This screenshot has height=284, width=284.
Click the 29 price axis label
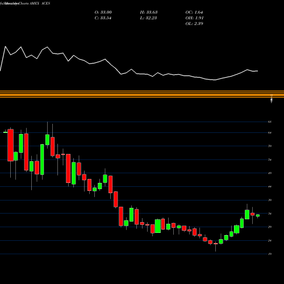270,227
